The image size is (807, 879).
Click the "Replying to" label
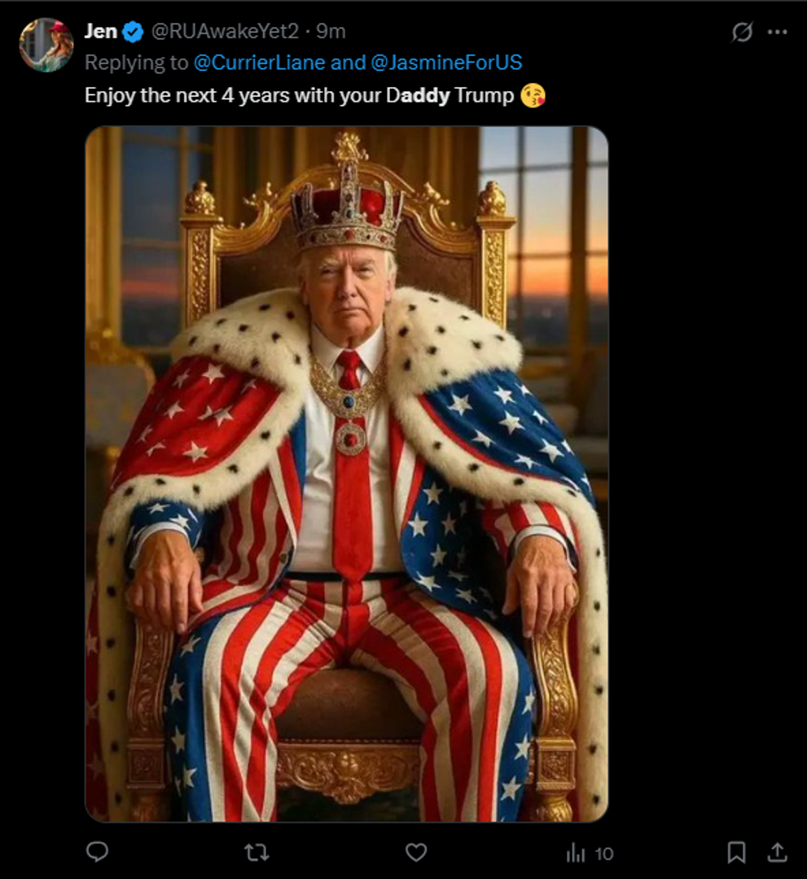click(136, 63)
